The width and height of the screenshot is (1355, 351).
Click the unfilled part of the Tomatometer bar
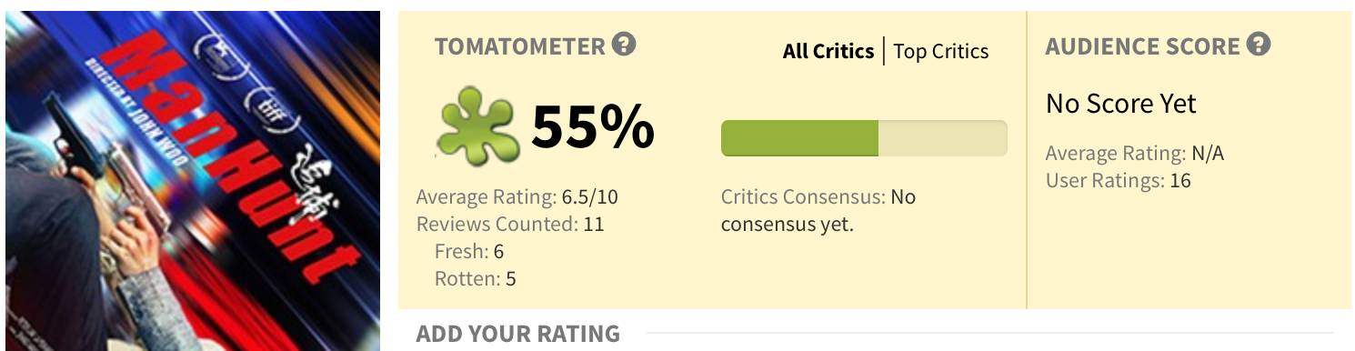click(943, 138)
